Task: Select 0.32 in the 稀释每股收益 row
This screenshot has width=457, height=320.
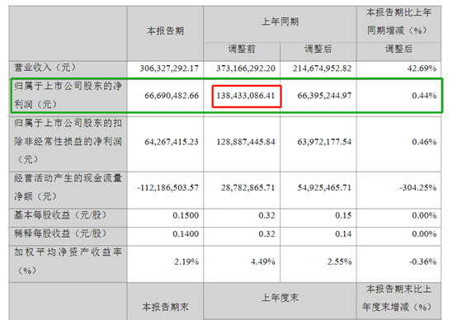Action: coord(267,234)
